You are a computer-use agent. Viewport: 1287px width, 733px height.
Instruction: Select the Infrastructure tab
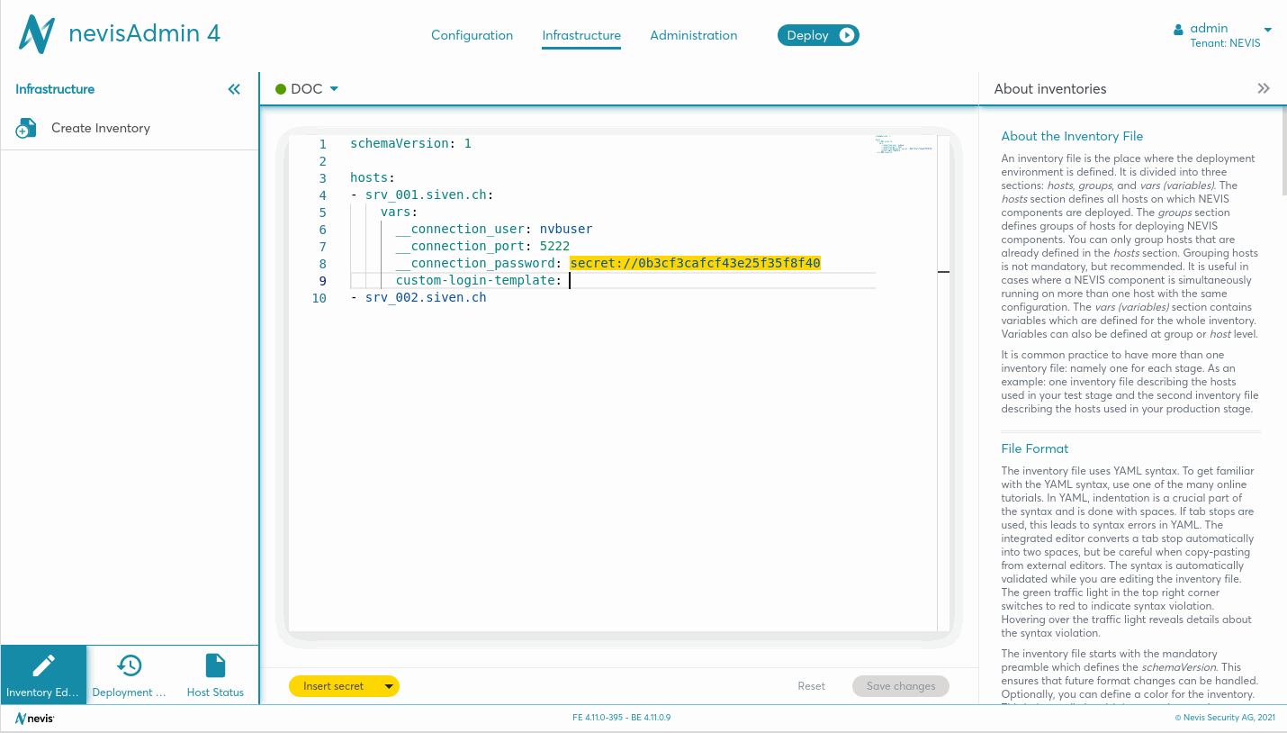[580, 35]
